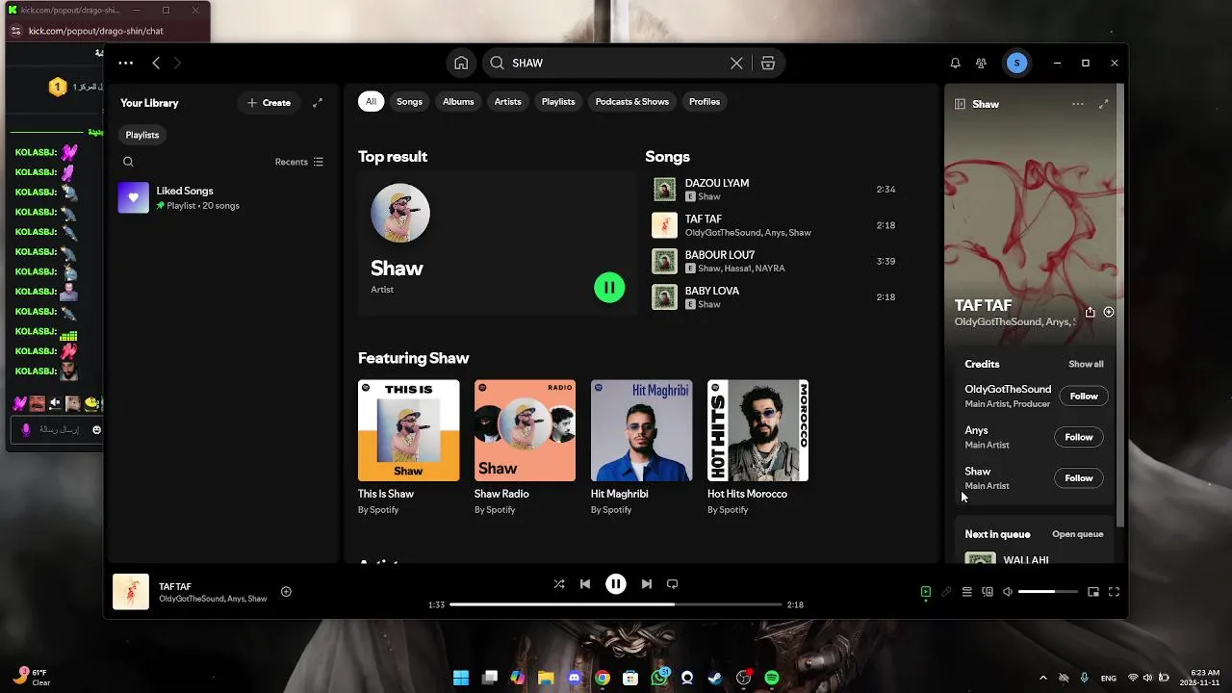1232x693 pixels.
Task: Go back with the left arrow
Action: [x=156, y=63]
